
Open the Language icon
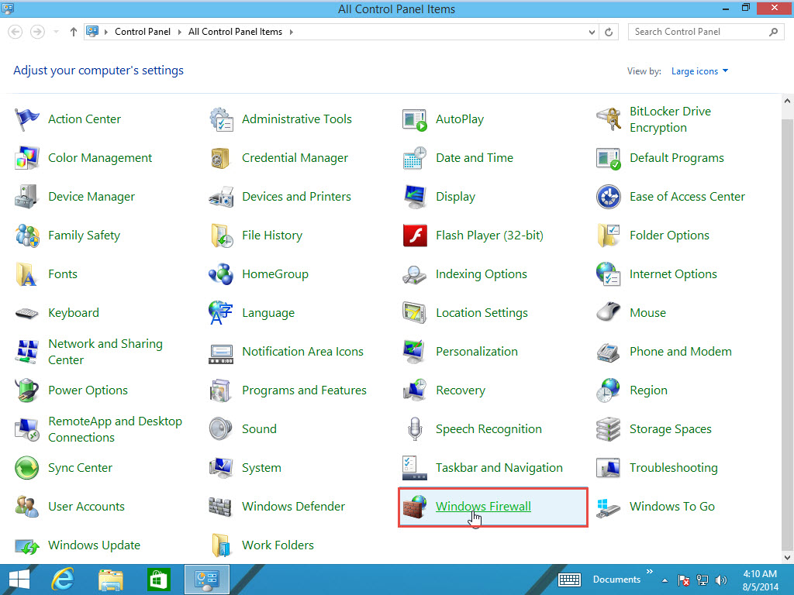pos(221,313)
